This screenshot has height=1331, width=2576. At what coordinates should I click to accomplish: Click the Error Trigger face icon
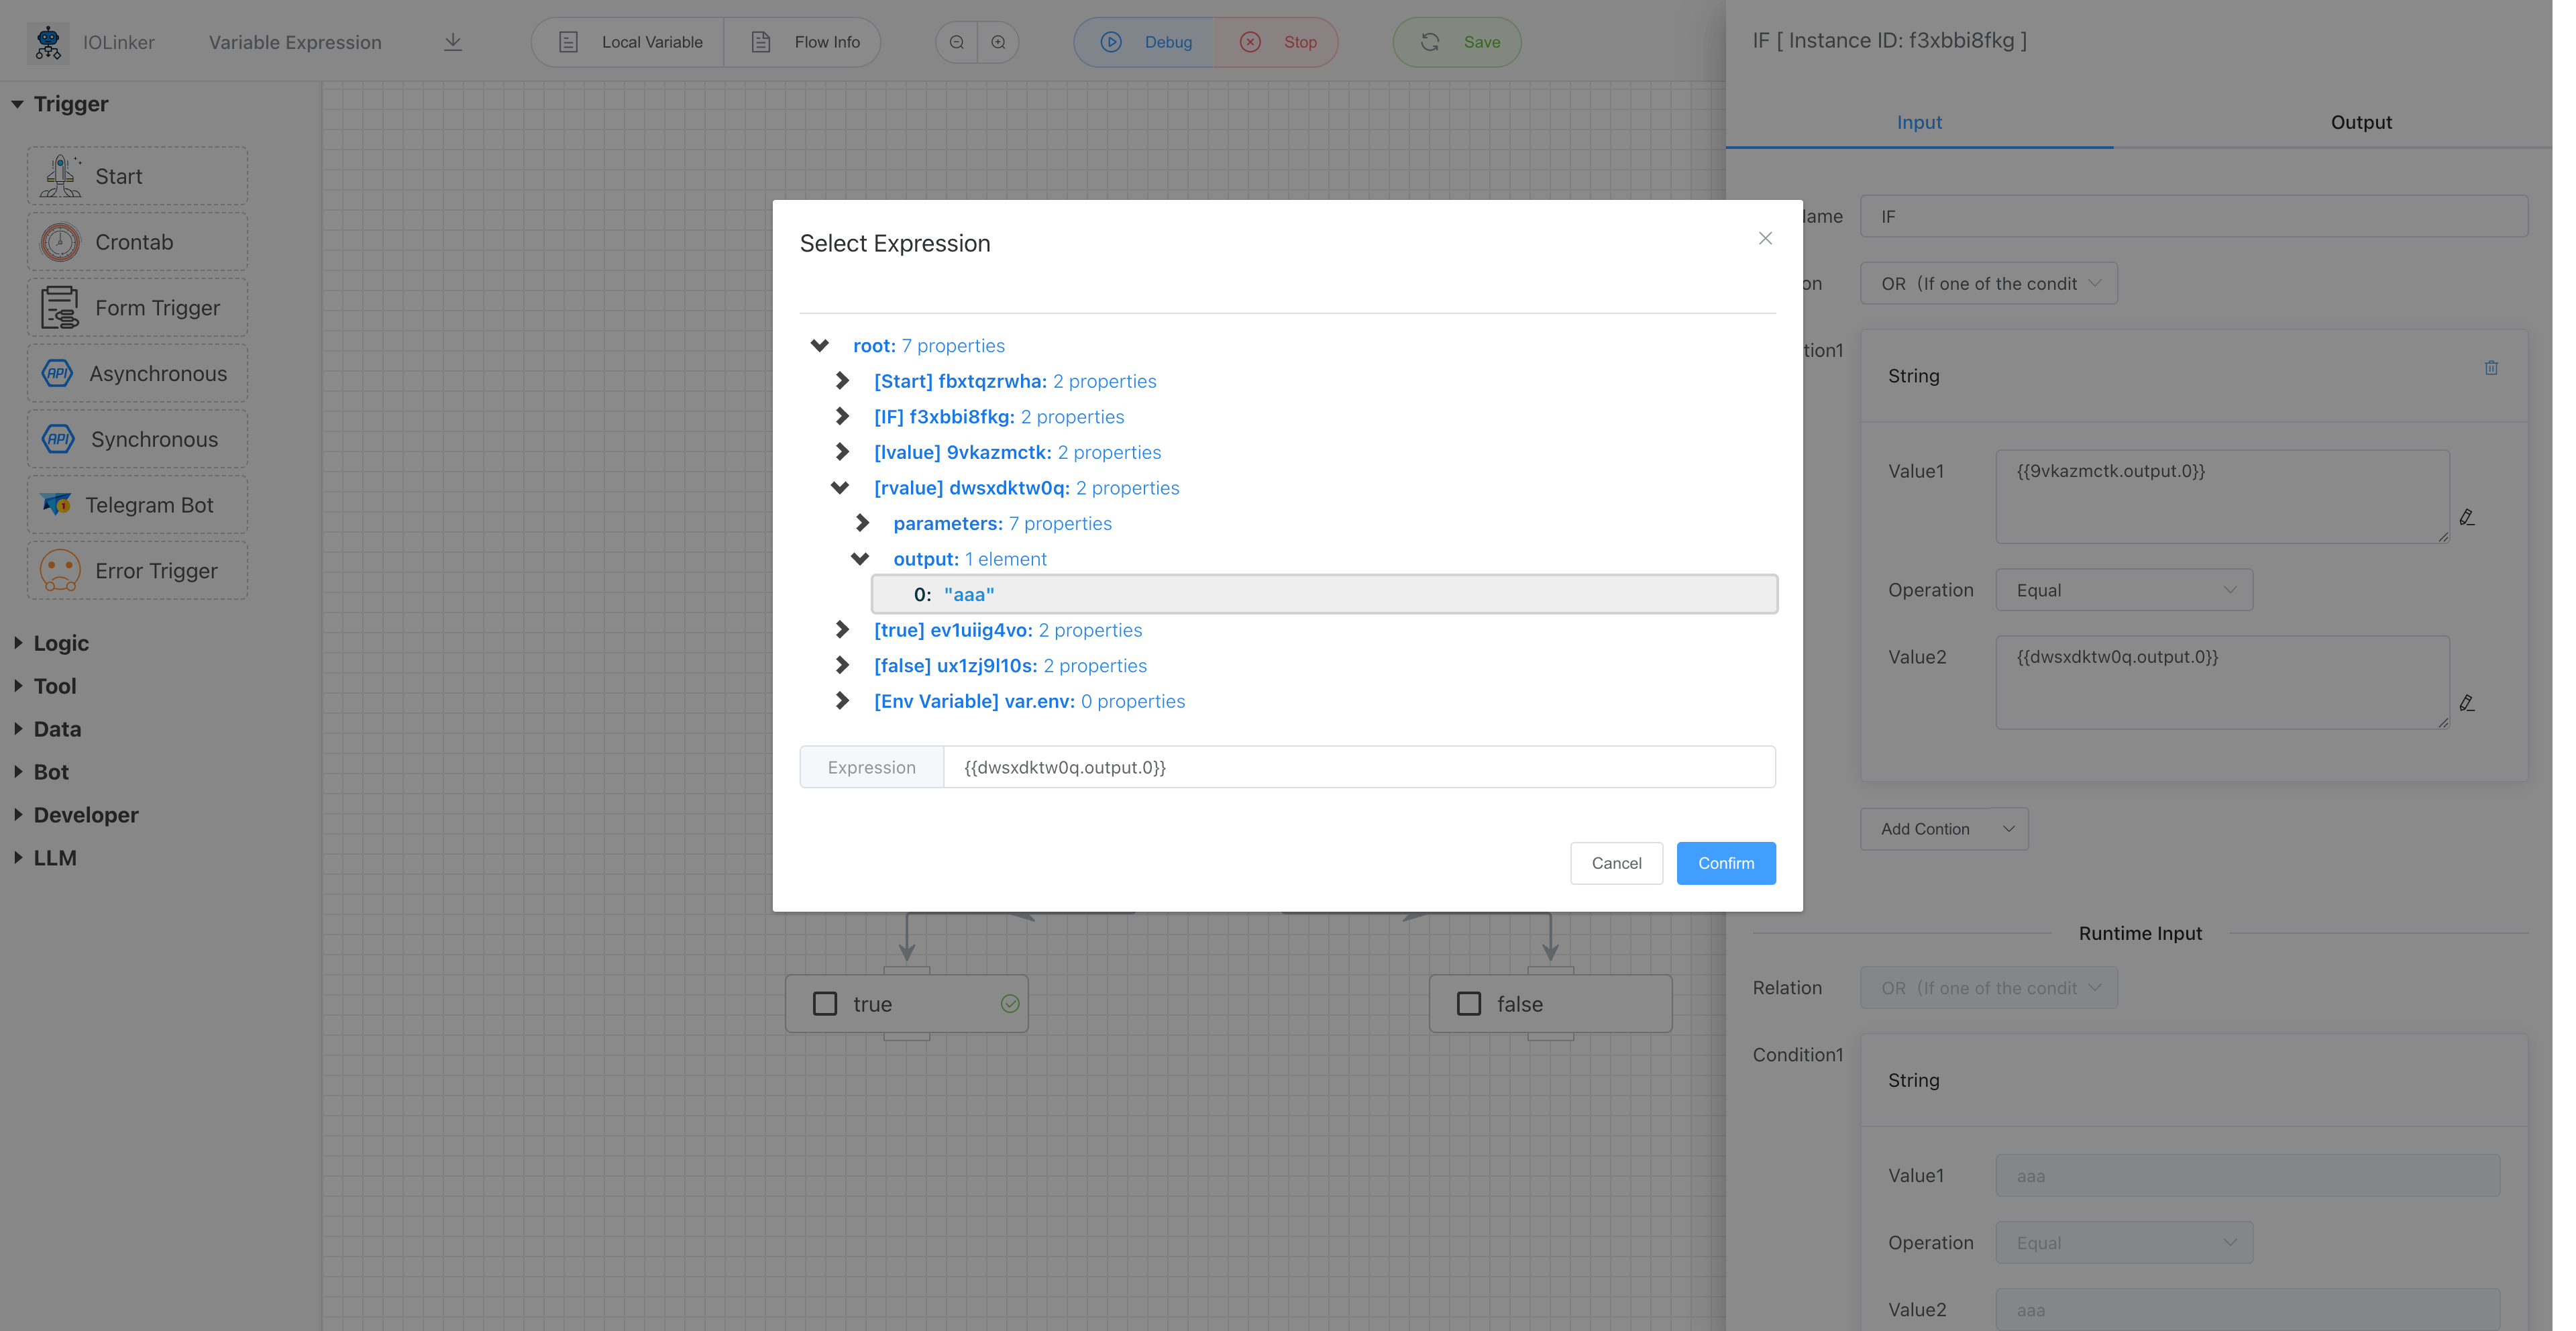point(60,570)
